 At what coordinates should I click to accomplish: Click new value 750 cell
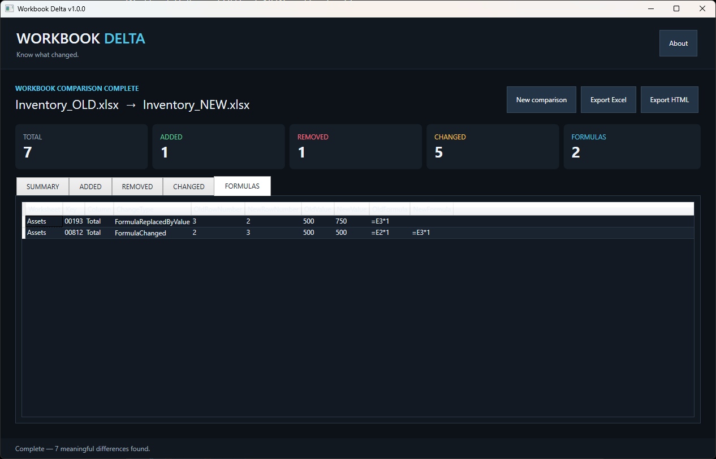point(352,221)
